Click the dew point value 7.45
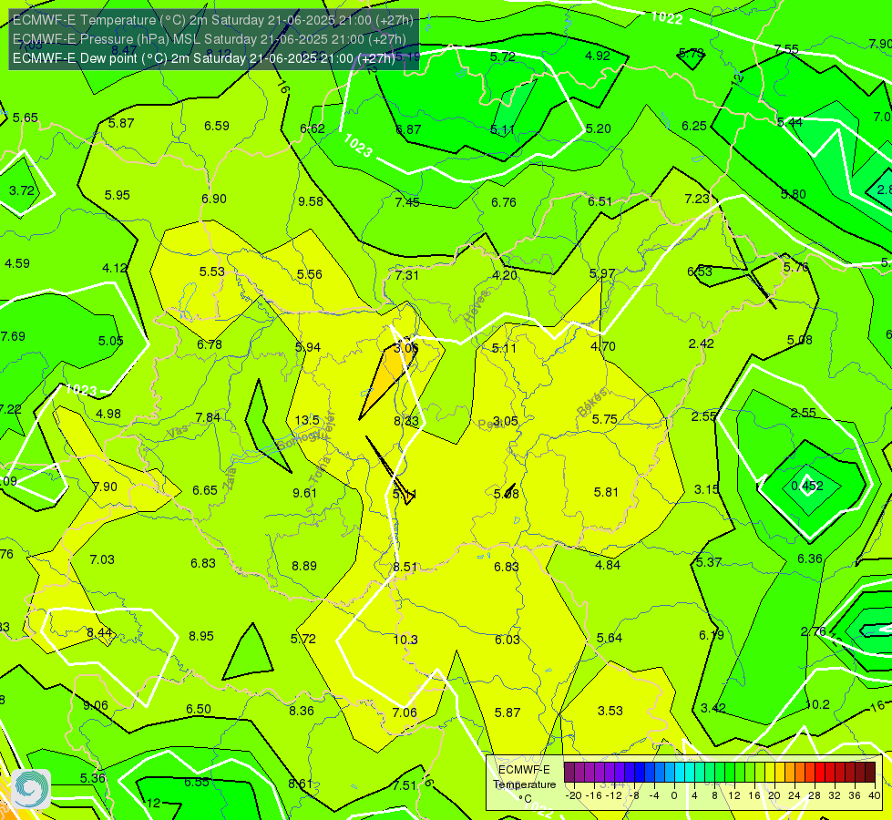 pyautogui.click(x=407, y=202)
